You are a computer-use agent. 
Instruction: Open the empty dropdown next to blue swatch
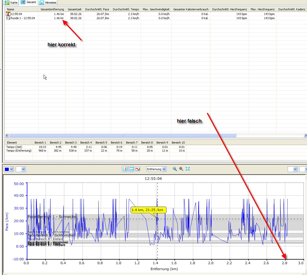(23, 169)
